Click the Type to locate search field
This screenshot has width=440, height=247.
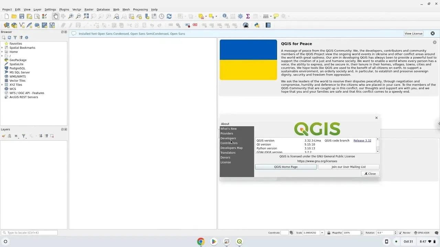point(29,233)
